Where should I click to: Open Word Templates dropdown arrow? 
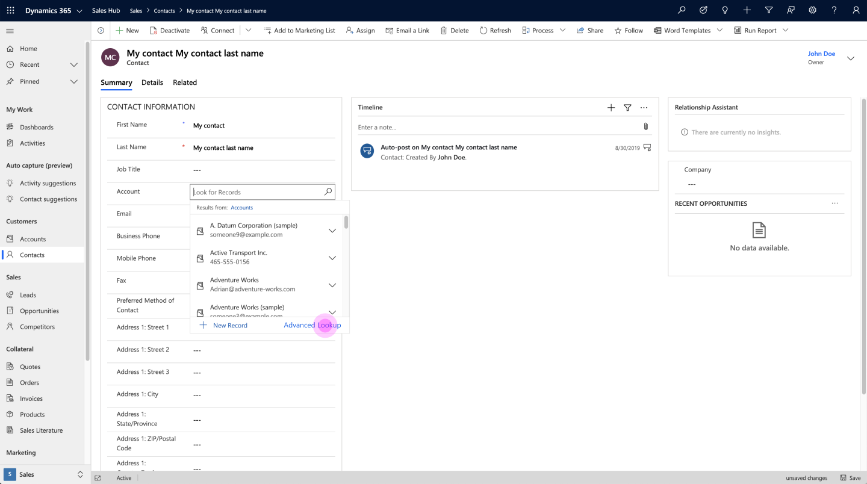click(x=720, y=30)
